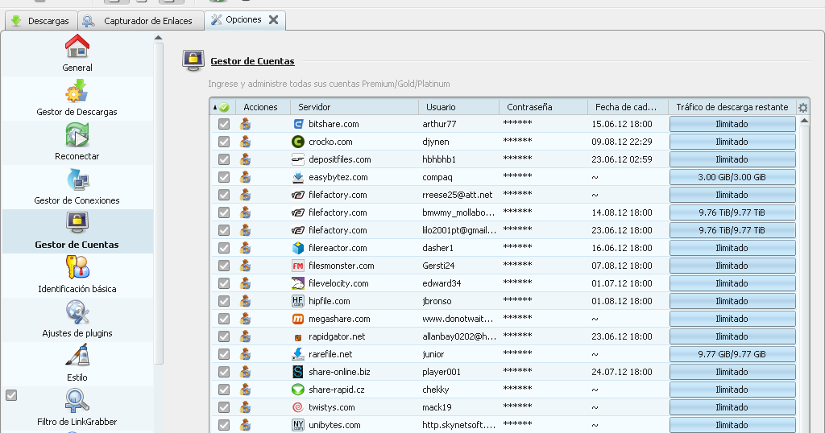Click the action icon for easybytez.com account
825x433 pixels.
(245, 177)
